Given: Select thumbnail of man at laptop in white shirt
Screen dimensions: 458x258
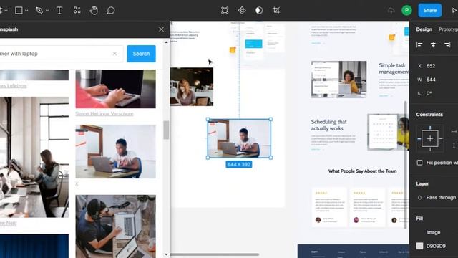Looking at the screenshot, I should (116, 151).
